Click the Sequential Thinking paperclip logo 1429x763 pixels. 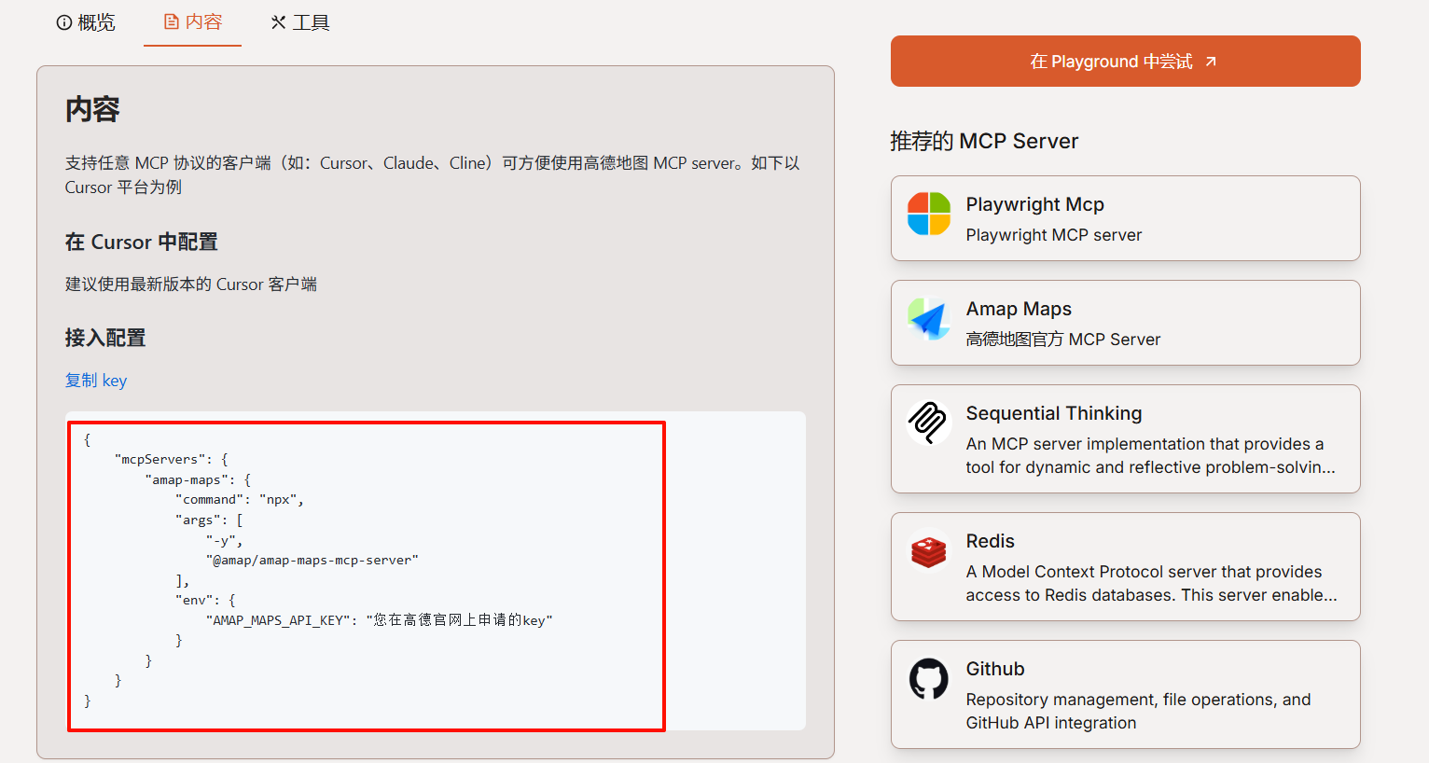(929, 423)
